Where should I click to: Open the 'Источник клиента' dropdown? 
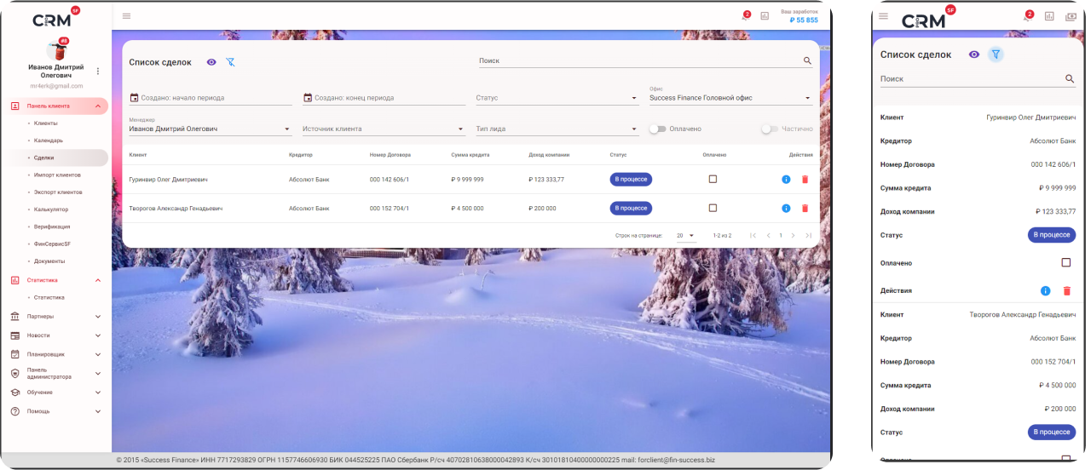click(x=384, y=129)
